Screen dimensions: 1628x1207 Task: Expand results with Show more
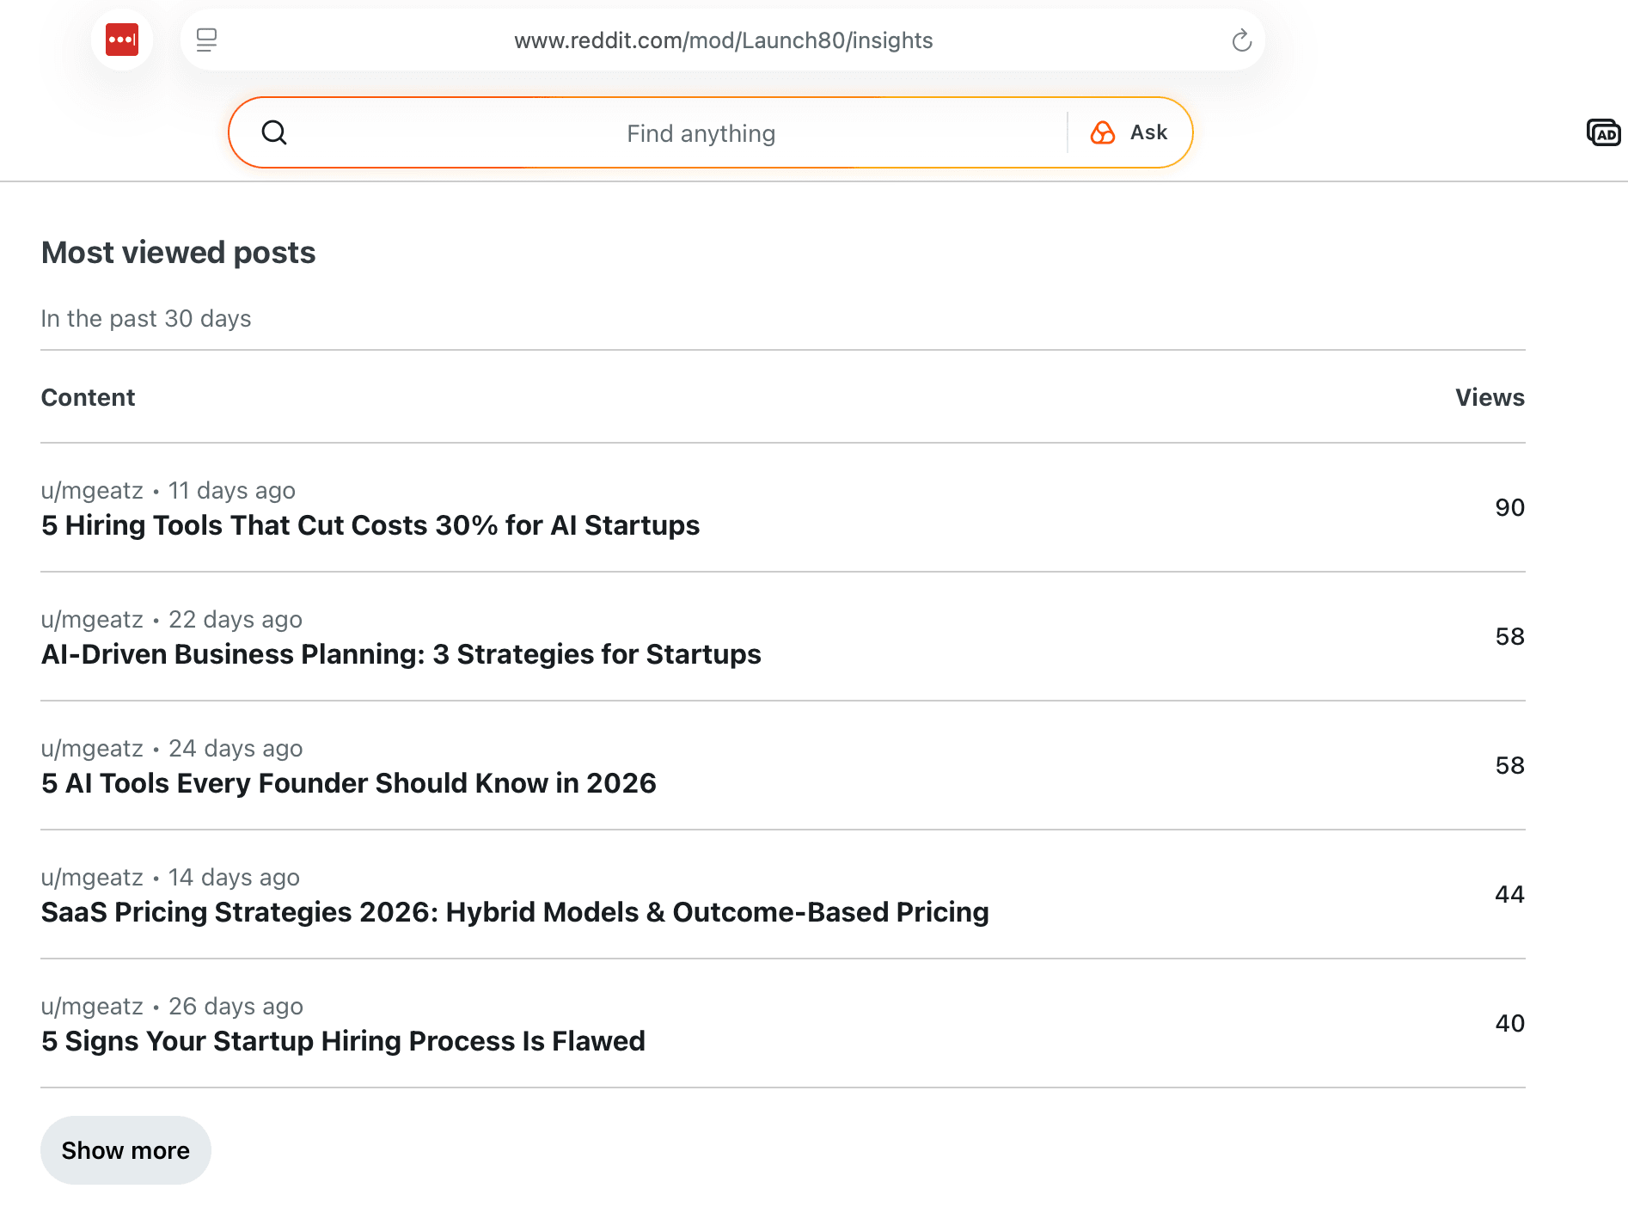pos(125,1149)
